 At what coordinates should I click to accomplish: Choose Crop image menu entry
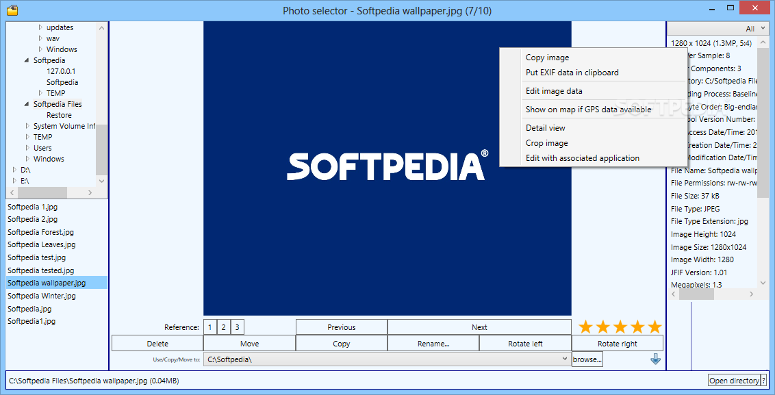click(x=546, y=143)
